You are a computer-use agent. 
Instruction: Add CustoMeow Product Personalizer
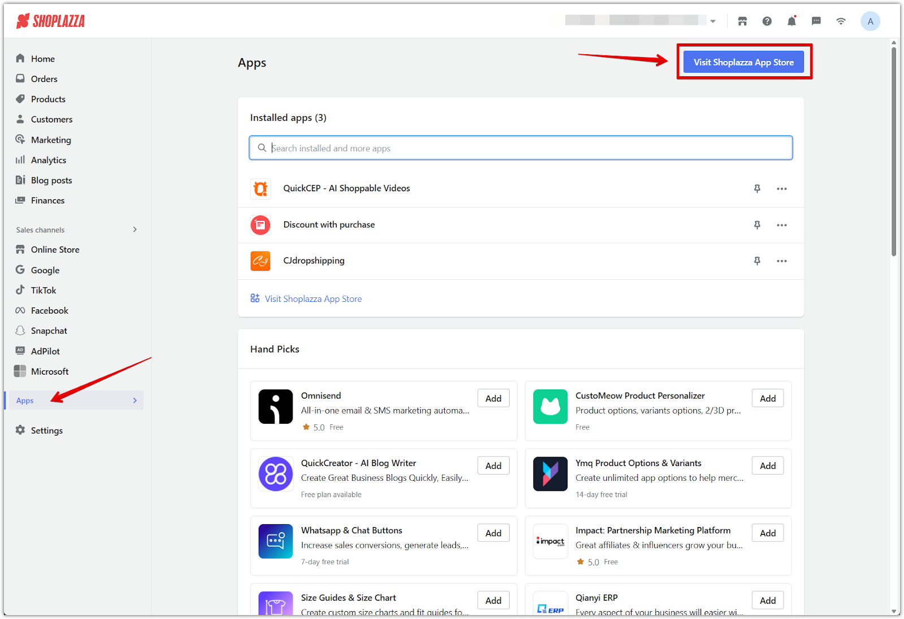pyautogui.click(x=768, y=398)
